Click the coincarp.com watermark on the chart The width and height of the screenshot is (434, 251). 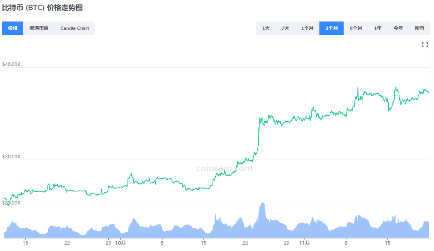pos(224,168)
